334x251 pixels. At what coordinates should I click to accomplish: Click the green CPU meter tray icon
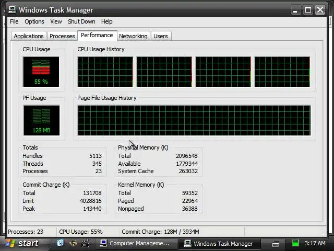[295, 243]
